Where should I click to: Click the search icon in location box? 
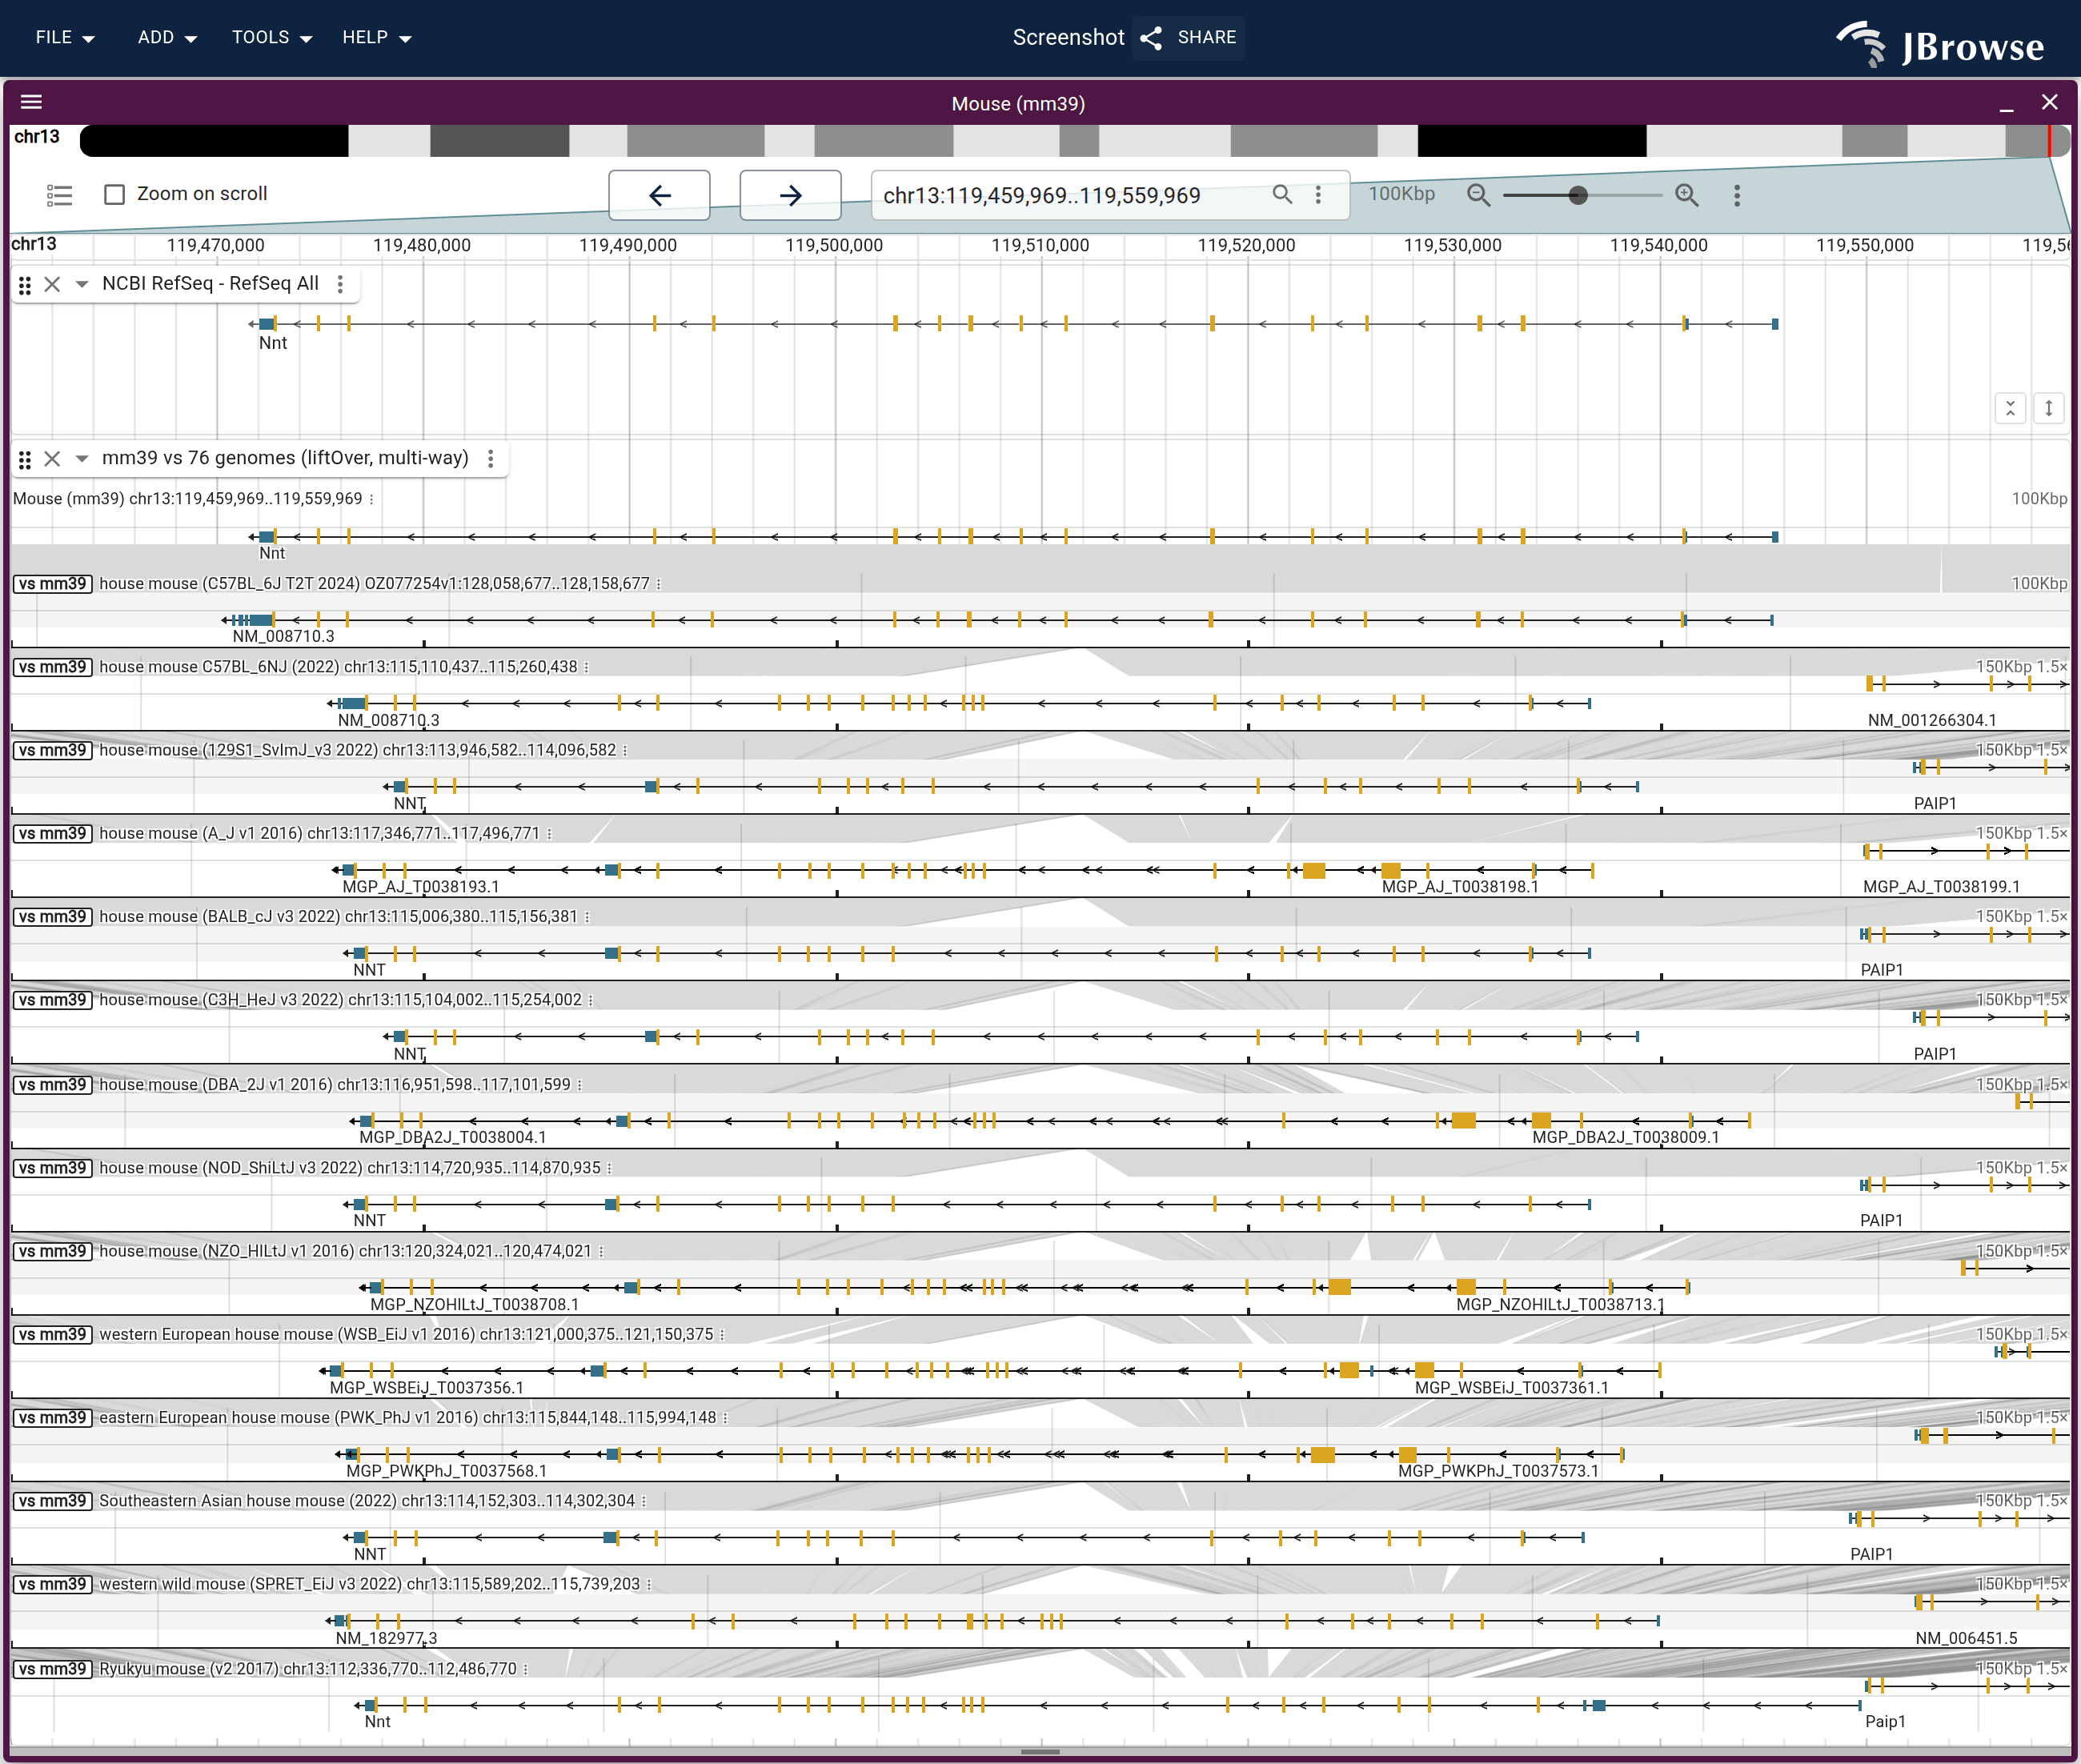1282,194
